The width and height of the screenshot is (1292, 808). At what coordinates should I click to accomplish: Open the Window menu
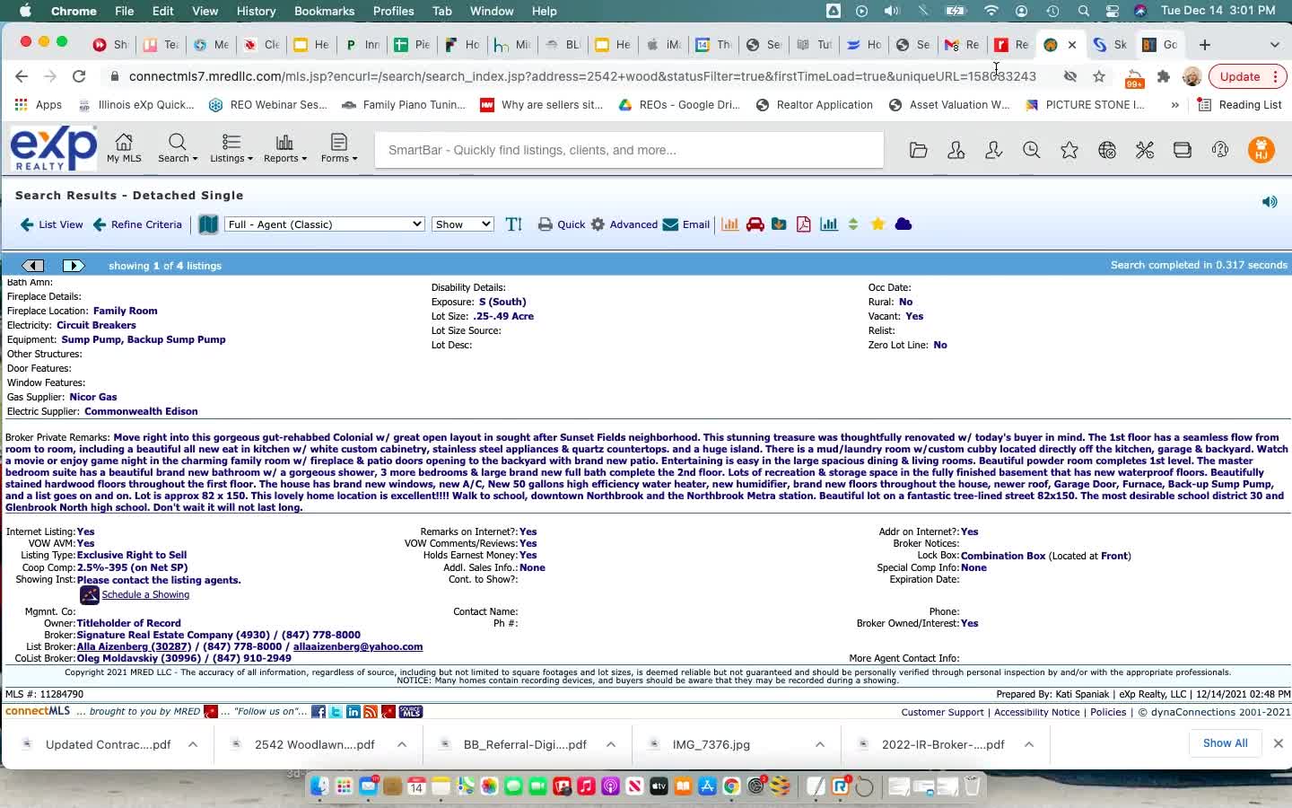(x=492, y=11)
